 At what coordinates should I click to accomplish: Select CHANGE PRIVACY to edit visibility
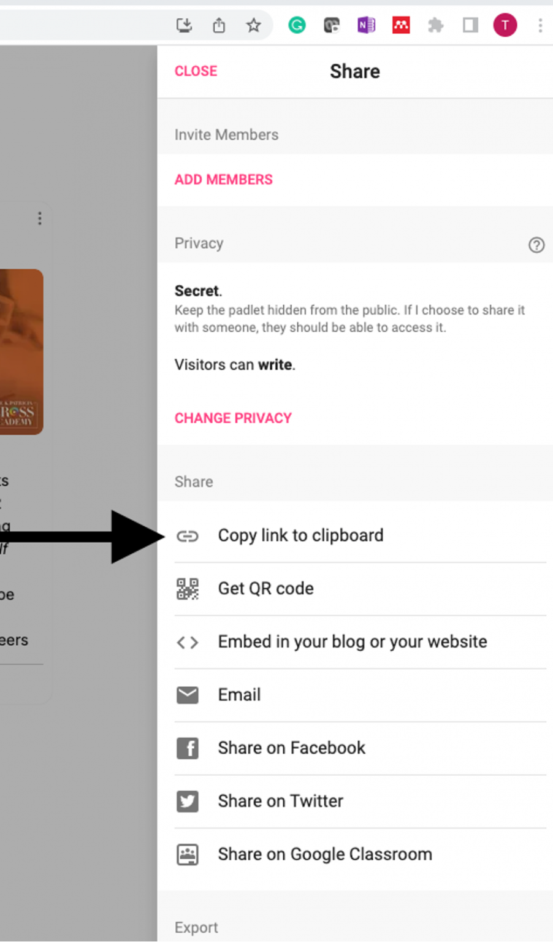pyautogui.click(x=233, y=418)
